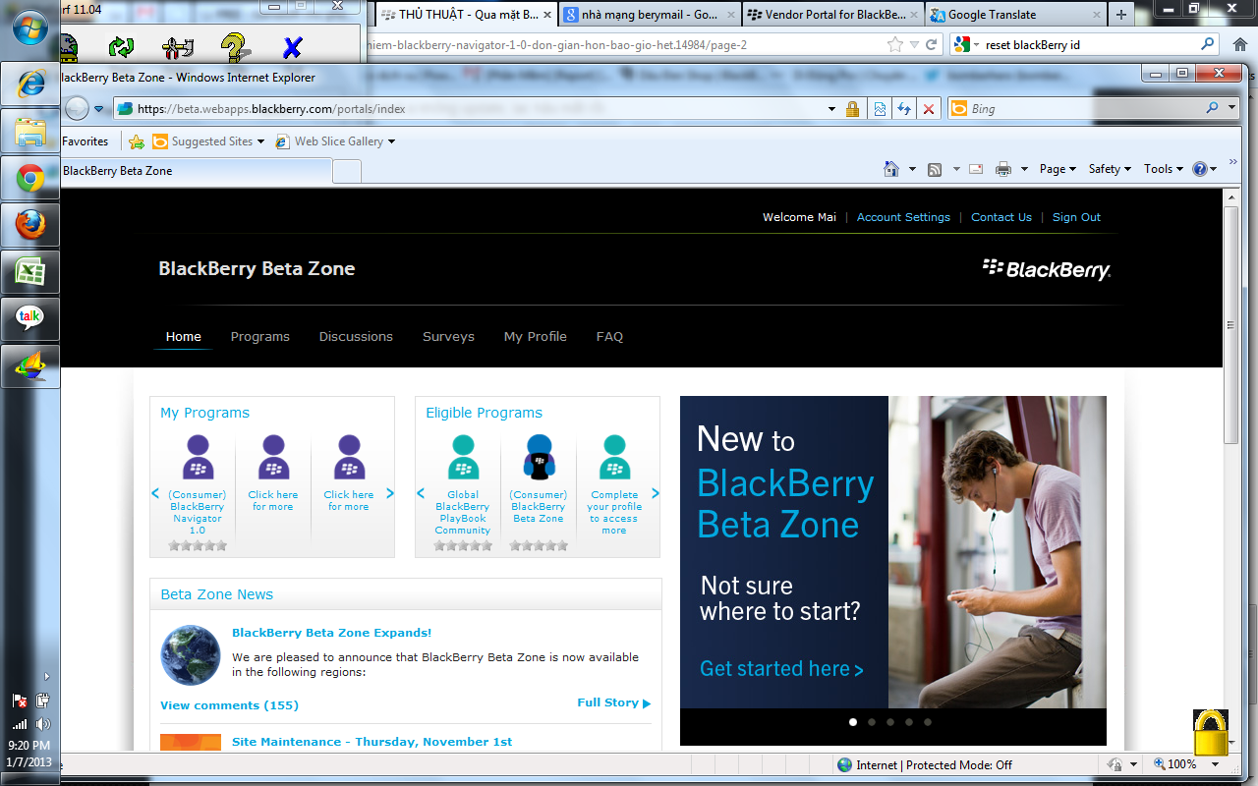
Task: Open IE address bar history dropdown
Action: click(x=831, y=109)
